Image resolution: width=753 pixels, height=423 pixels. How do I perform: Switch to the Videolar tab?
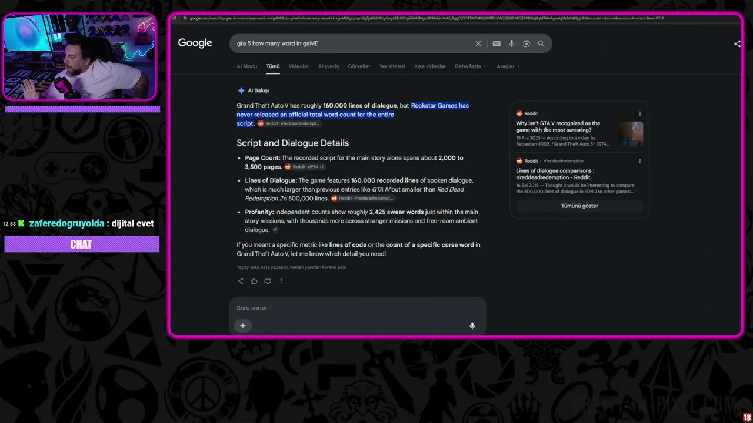point(299,66)
